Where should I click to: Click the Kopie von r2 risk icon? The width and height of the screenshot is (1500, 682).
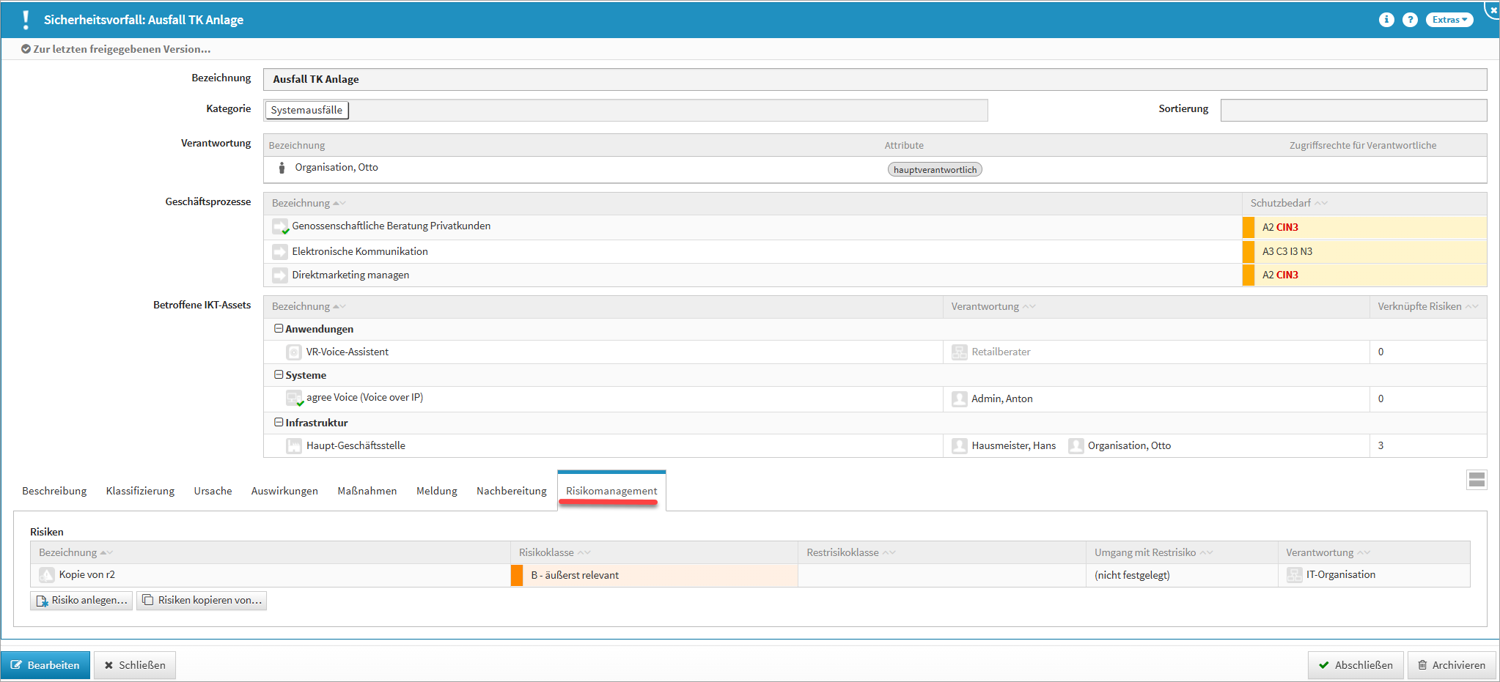[47, 575]
